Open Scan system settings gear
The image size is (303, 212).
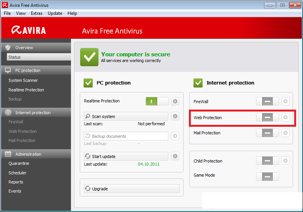tap(175, 116)
